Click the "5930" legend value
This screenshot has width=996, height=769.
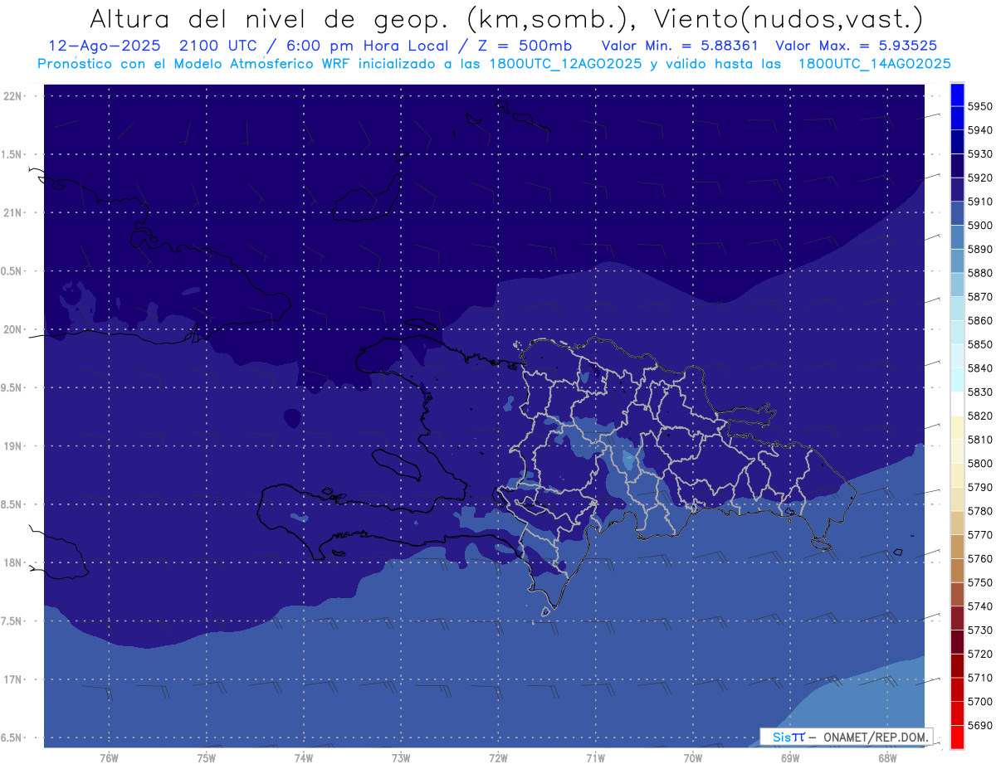pyautogui.click(x=979, y=154)
